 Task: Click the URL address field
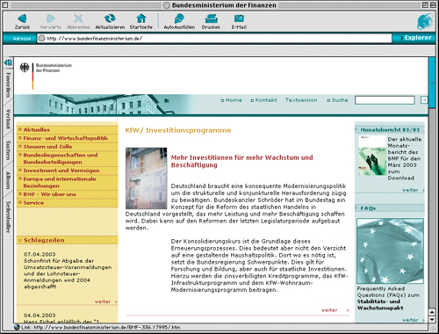[214, 38]
